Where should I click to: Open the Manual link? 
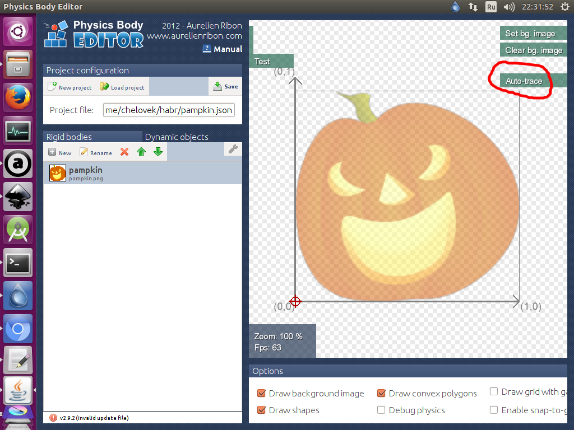223,49
